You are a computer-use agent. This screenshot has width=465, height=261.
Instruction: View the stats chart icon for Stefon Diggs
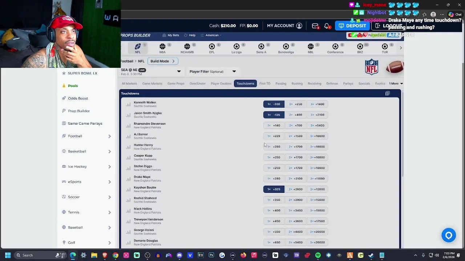coord(128,168)
